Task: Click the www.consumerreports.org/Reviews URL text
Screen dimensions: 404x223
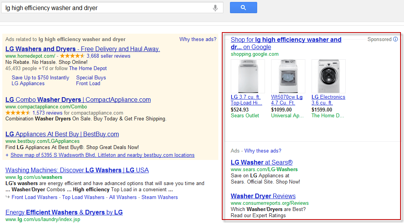Action: click(270, 203)
